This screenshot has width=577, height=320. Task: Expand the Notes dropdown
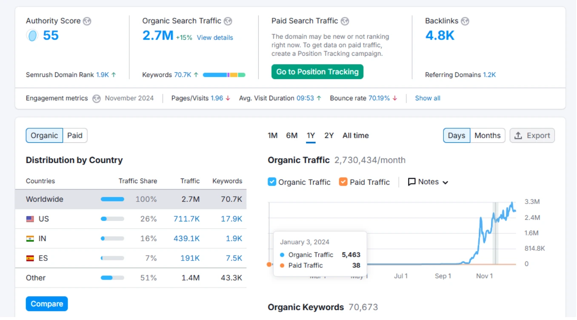[x=446, y=182]
